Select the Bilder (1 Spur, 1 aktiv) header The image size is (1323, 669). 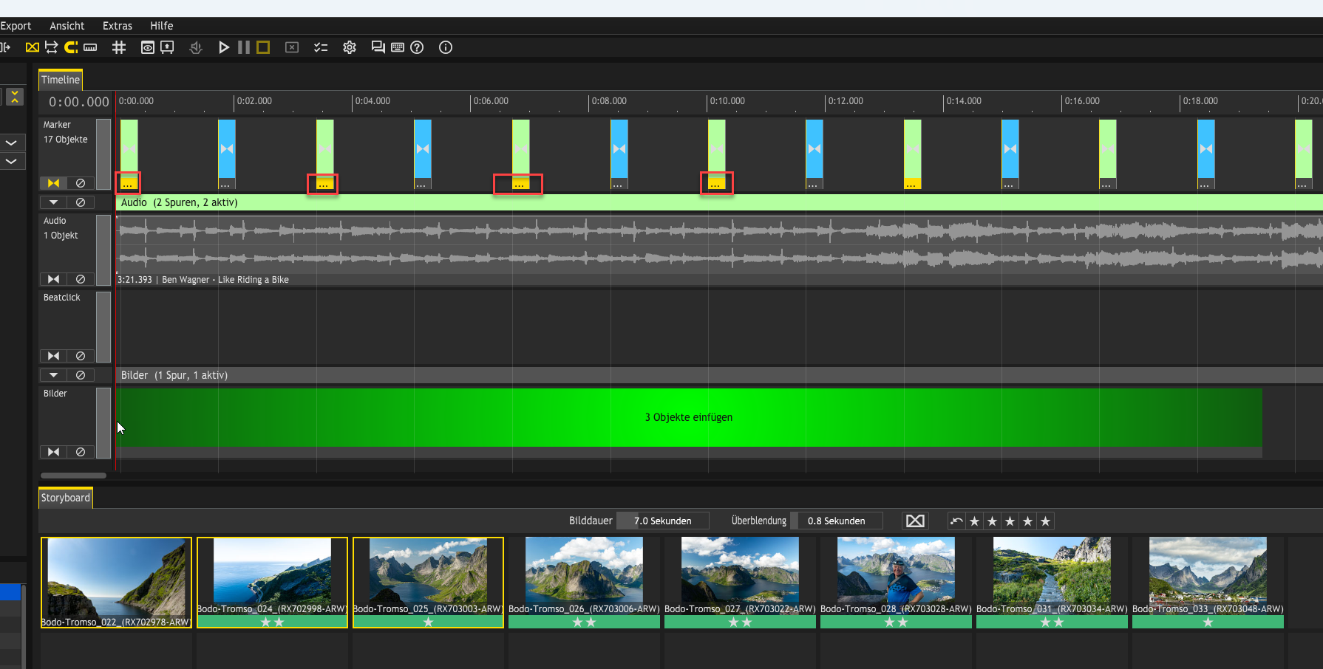pos(719,375)
